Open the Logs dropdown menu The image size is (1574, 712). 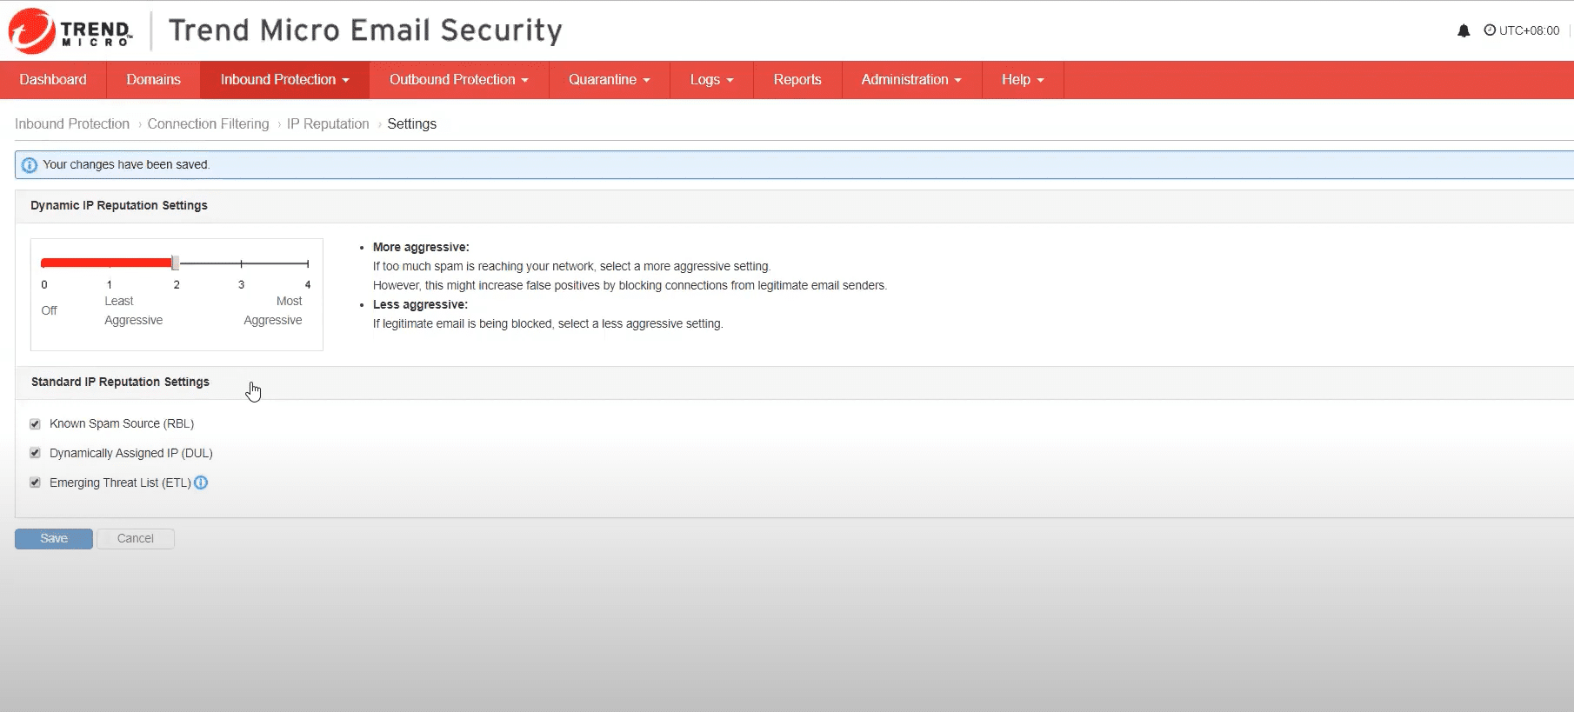click(711, 80)
